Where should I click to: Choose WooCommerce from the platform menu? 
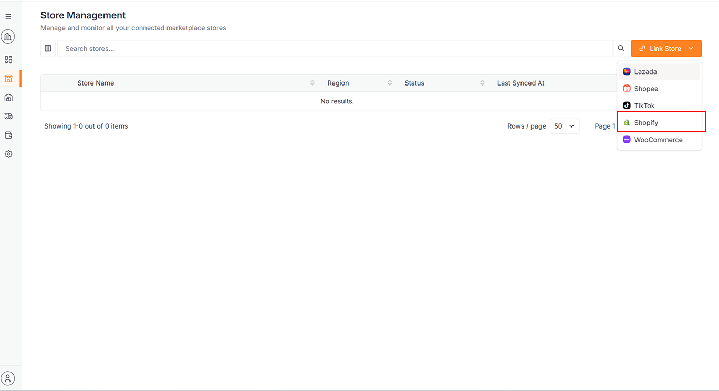tap(658, 140)
